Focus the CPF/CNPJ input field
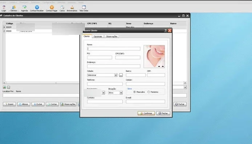This screenshot has width=252, height=144. (127, 57)
